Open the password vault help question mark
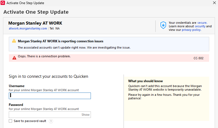 [51, 121]
